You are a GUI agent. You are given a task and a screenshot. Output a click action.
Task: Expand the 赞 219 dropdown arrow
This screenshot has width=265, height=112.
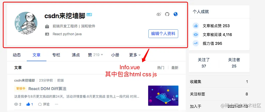pyautogui.click(x=102, y=55)
